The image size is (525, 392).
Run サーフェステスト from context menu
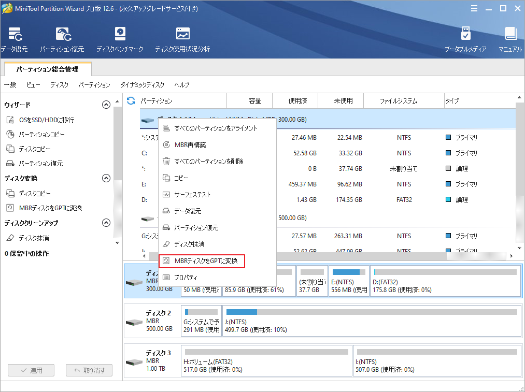point(217,195)
